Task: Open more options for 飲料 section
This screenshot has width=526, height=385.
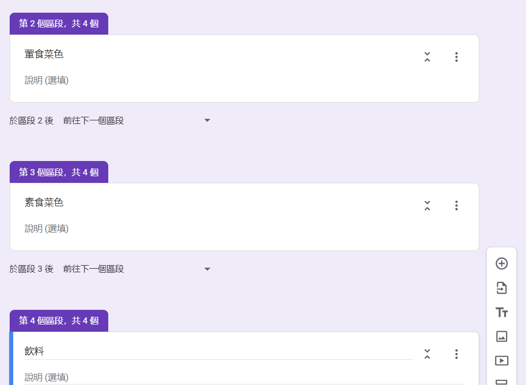Action: tap(456, 354)
